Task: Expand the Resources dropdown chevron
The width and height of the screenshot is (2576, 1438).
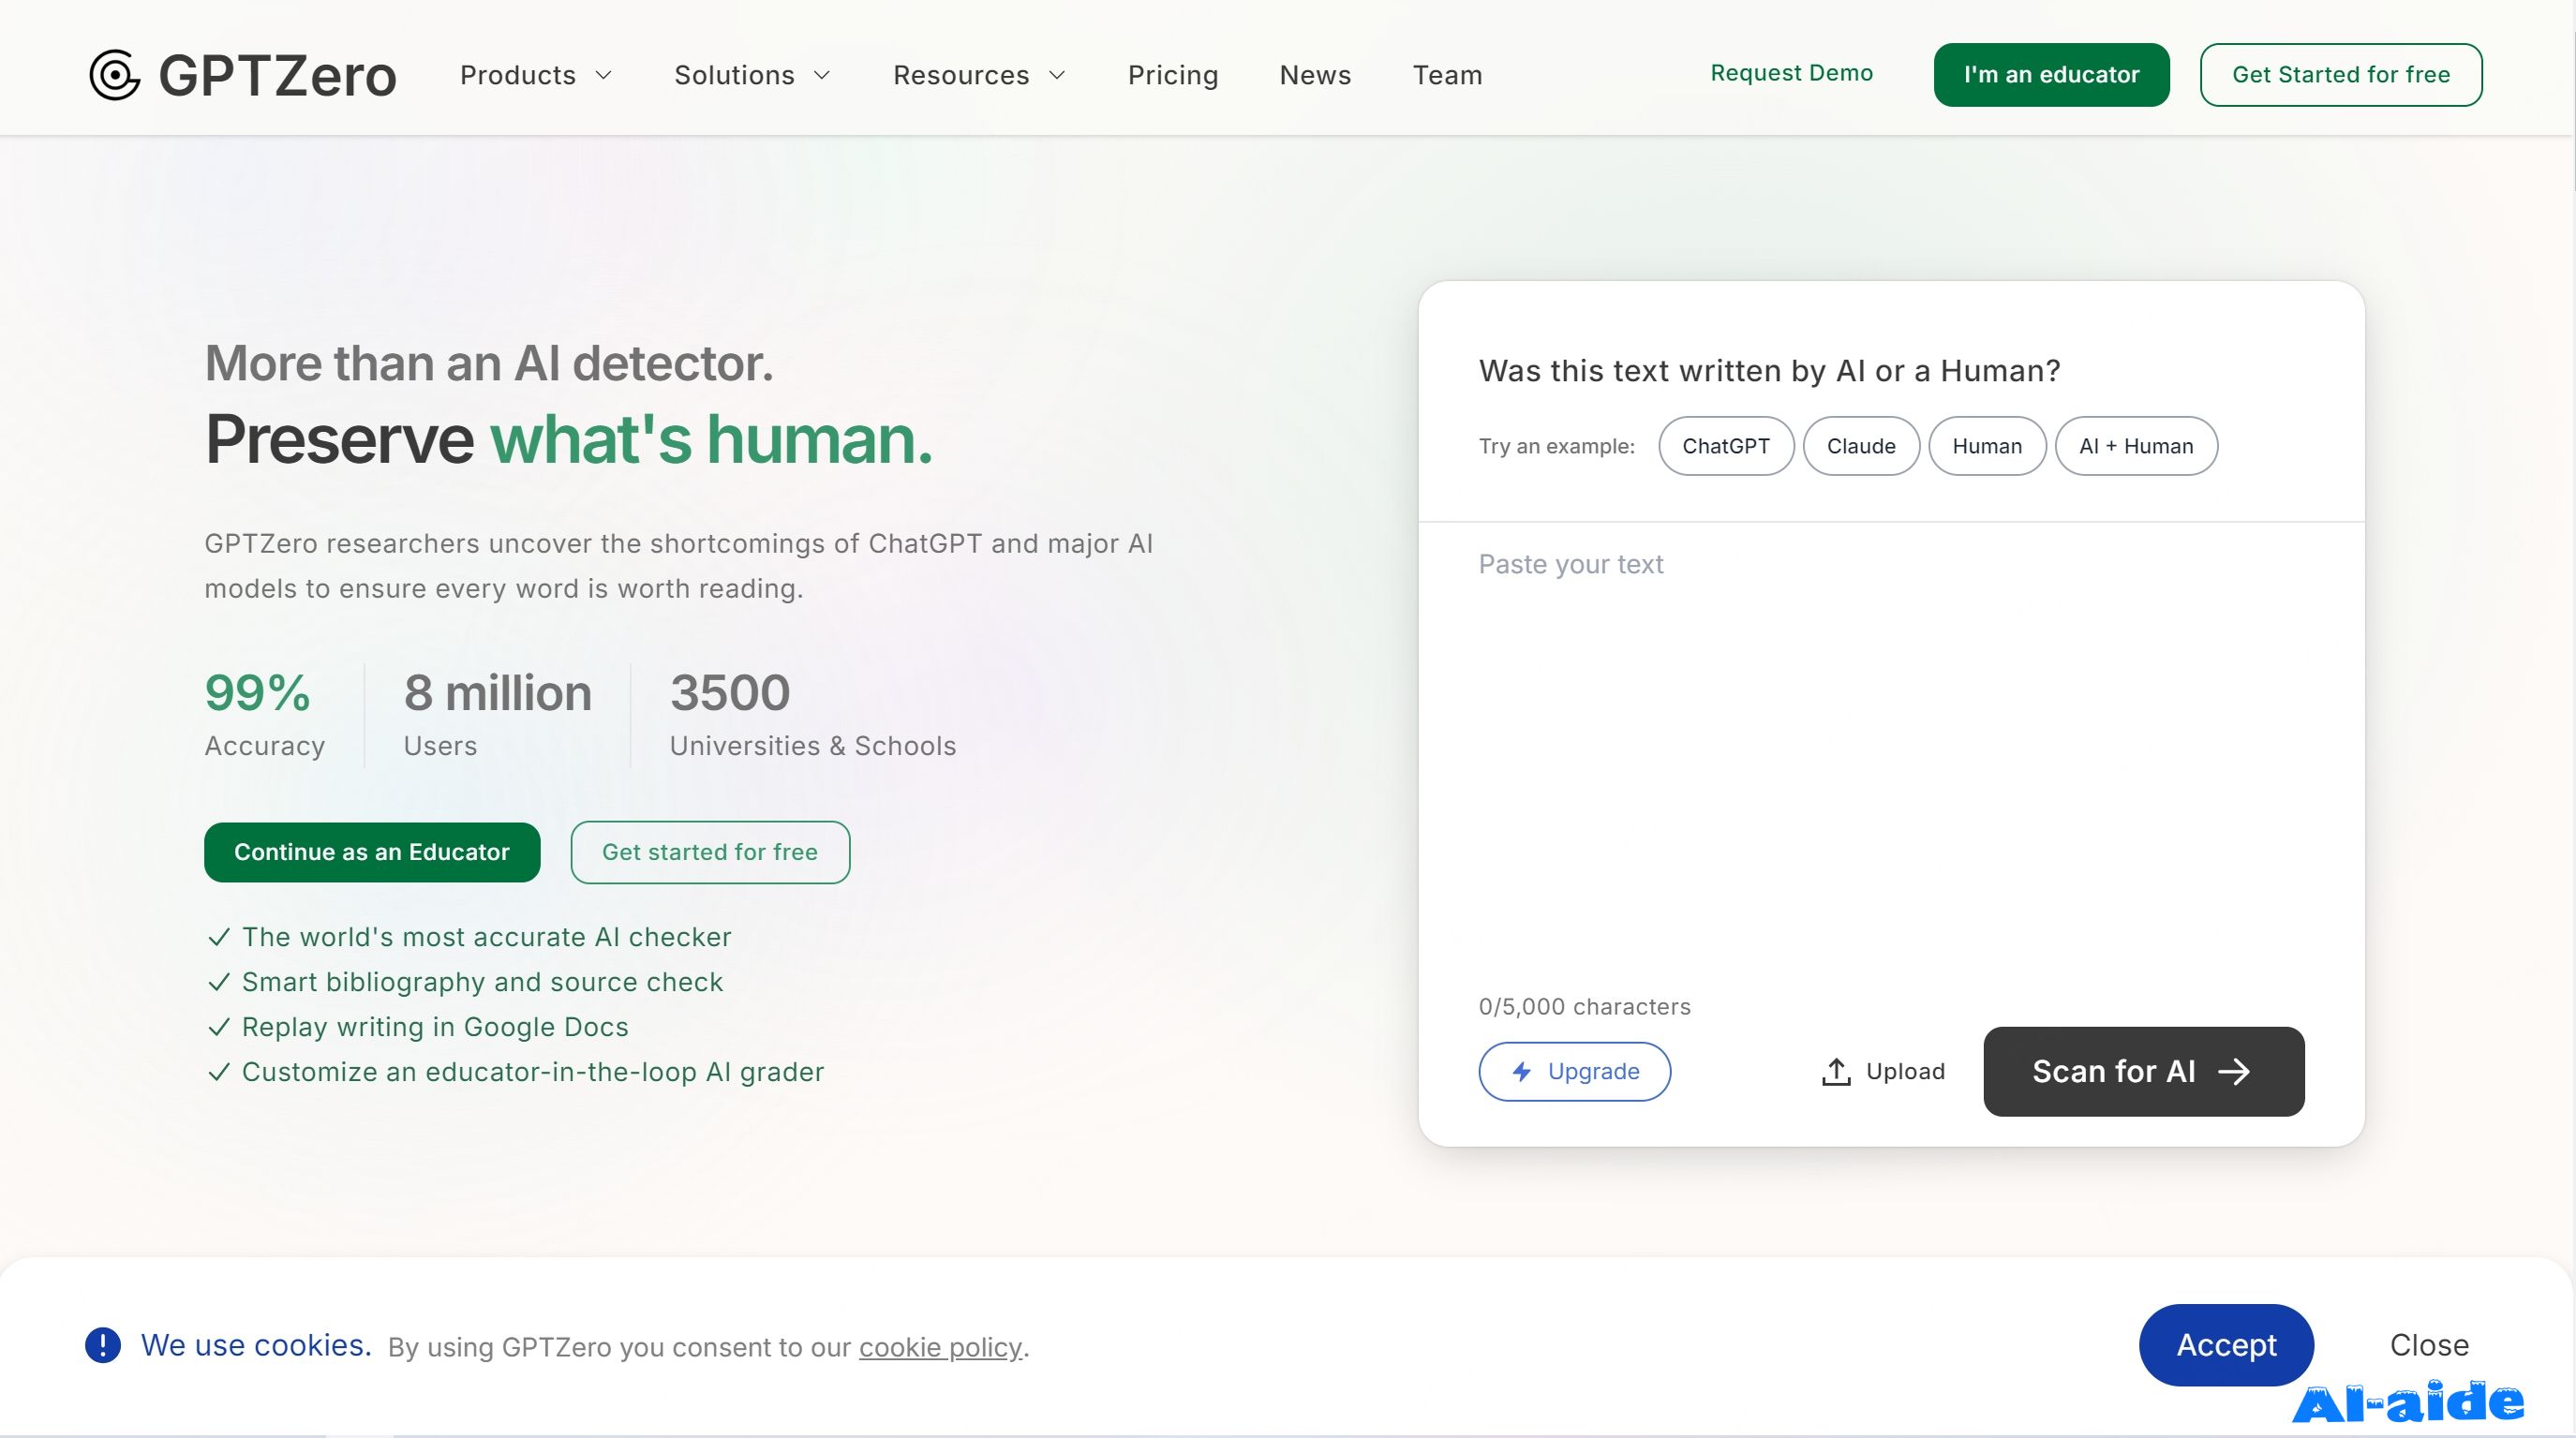Action: [x=1057, y=75]
